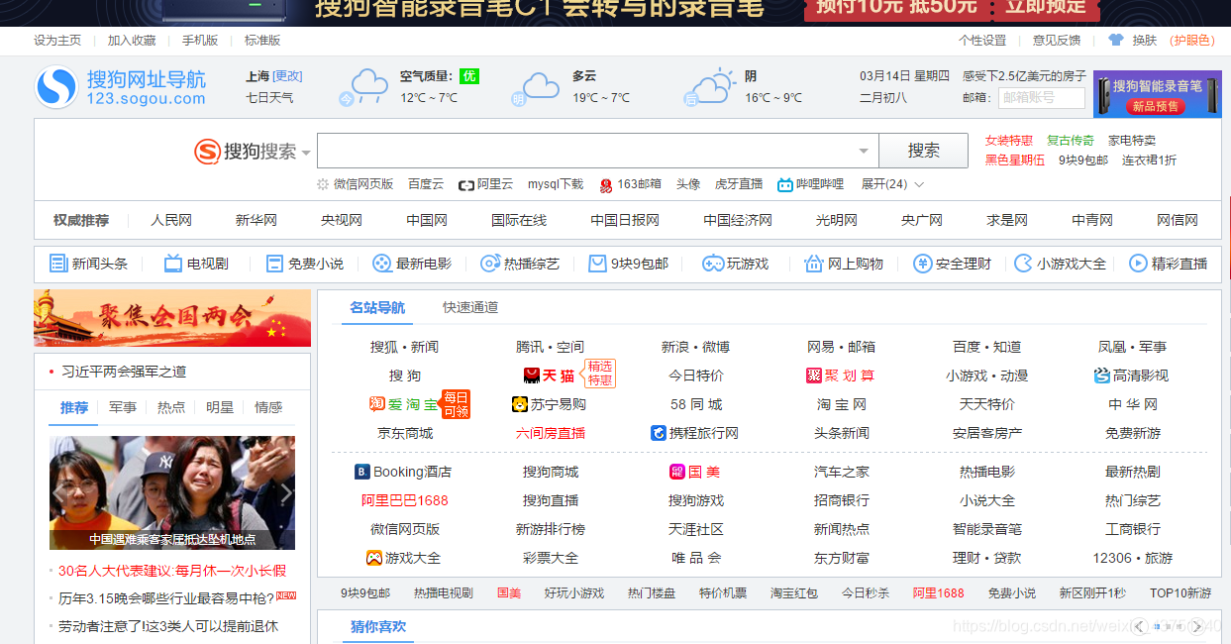Open 个性设置 link
1231x644 pixels.
point(982,40)
